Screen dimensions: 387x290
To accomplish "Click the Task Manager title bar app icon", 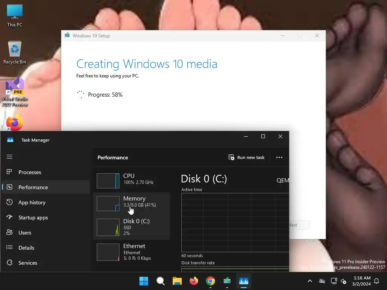I will (10, 140).
